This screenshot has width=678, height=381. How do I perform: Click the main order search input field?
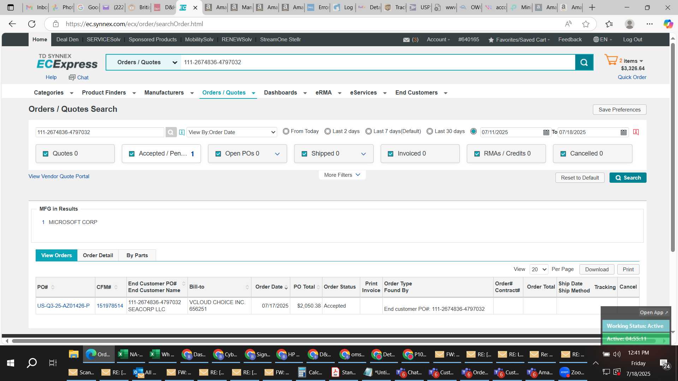pos(378,62)
